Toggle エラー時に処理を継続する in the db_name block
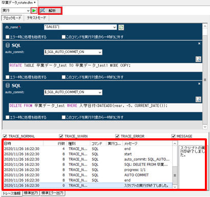 coord(8,37)
